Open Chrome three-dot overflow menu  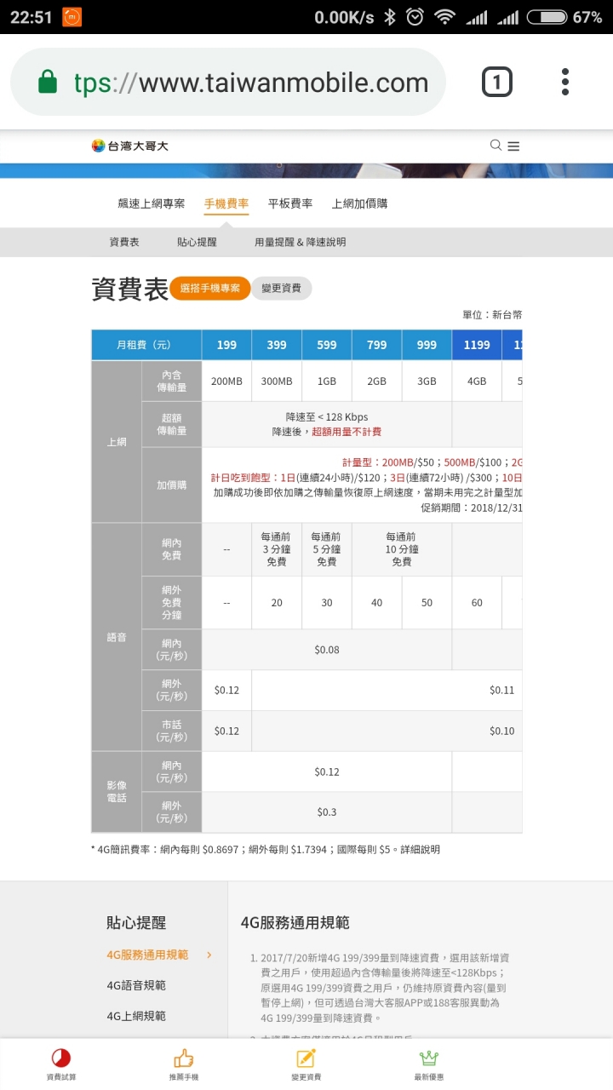click(x=565, y=82)
